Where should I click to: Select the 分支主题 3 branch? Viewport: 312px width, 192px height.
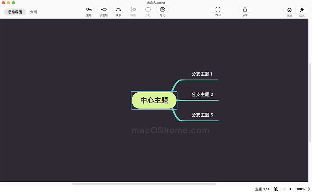pos(202,115)
